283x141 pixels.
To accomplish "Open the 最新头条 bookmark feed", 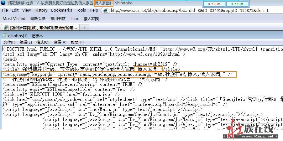I will (38, 19).
